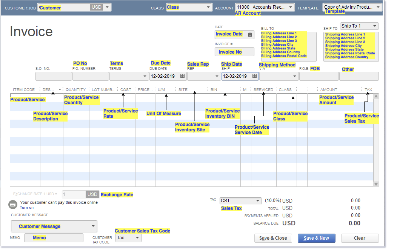Screen dimensions: 397x251
Task: Sort by Description column arrow
Action: click(60, 90)
